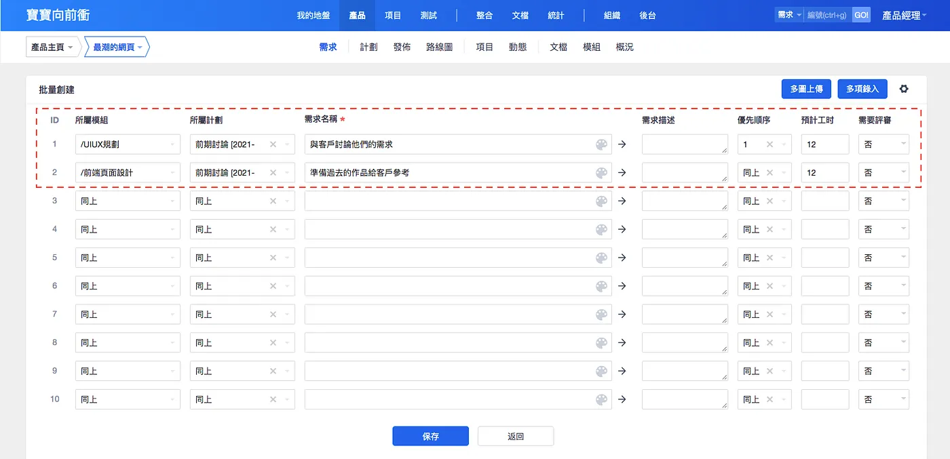
Task: Go to 測試 in the top navigation
Action: pos(429,15)
